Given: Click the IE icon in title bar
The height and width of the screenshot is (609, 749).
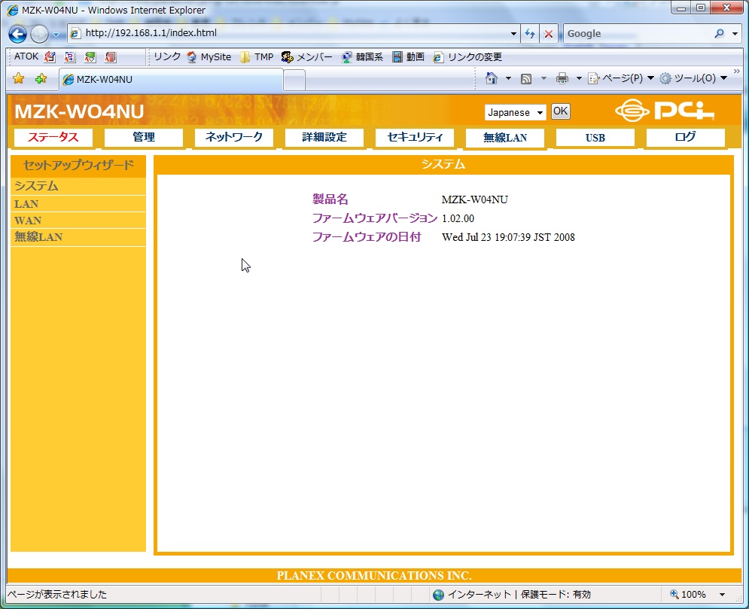Looking at the screenshot, I should [x=13, y=10].
